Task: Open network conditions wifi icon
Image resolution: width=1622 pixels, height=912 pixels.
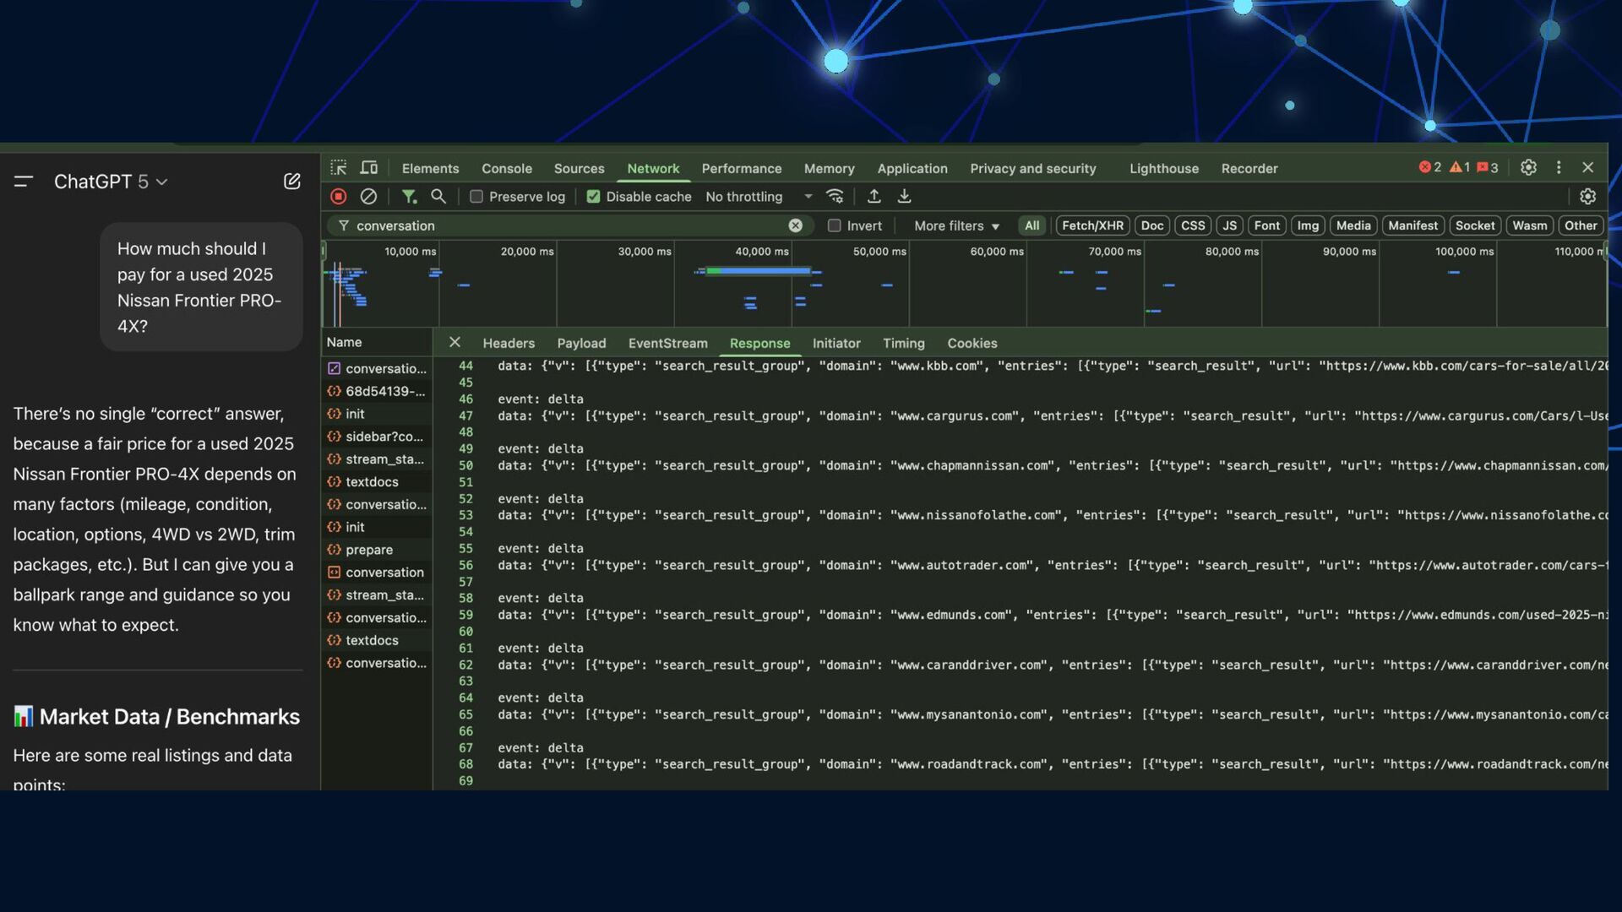Action: (835, 197)
